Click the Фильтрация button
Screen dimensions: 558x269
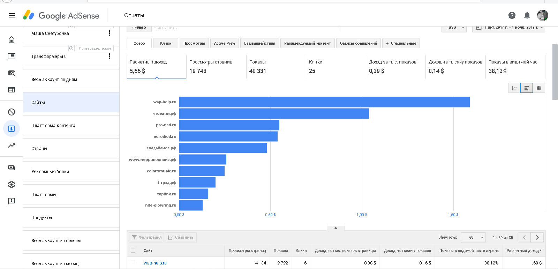click(x=146, y=237)
